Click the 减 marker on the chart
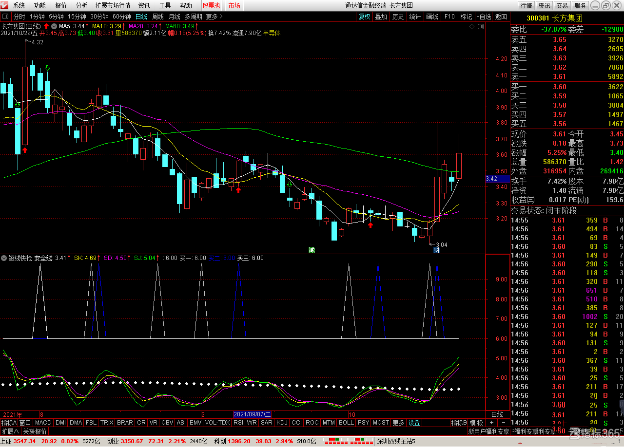The width and height of the screenshot is (624, 447). point(312,250)
